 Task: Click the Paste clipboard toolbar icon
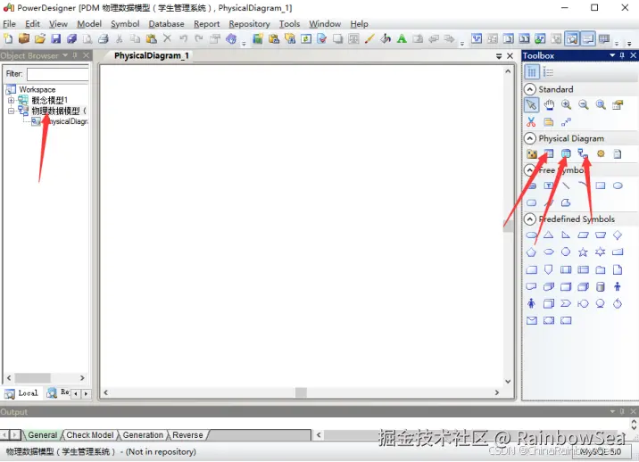pyautogui.click(x=151, y=38)
